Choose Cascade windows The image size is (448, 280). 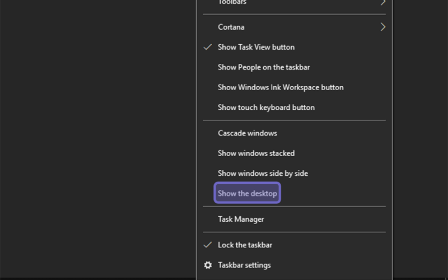click(295, 133)
